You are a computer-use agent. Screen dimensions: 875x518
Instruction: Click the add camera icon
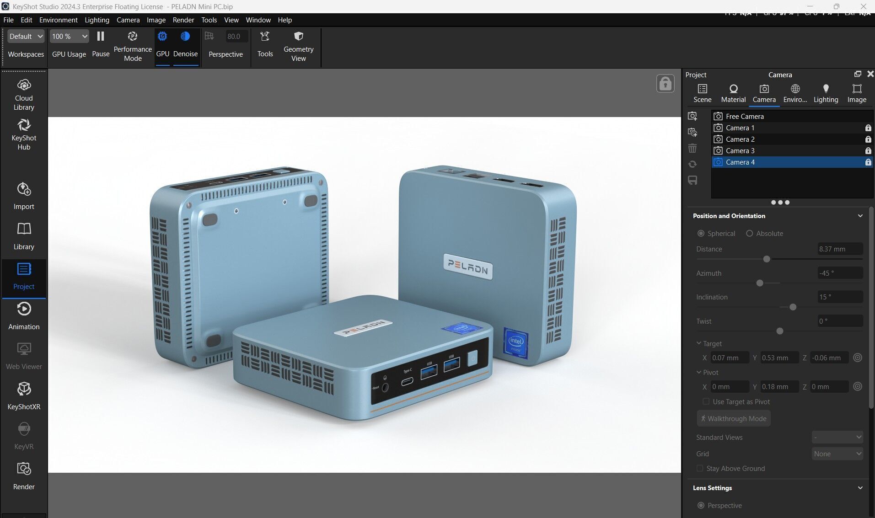tap(692, 116)
